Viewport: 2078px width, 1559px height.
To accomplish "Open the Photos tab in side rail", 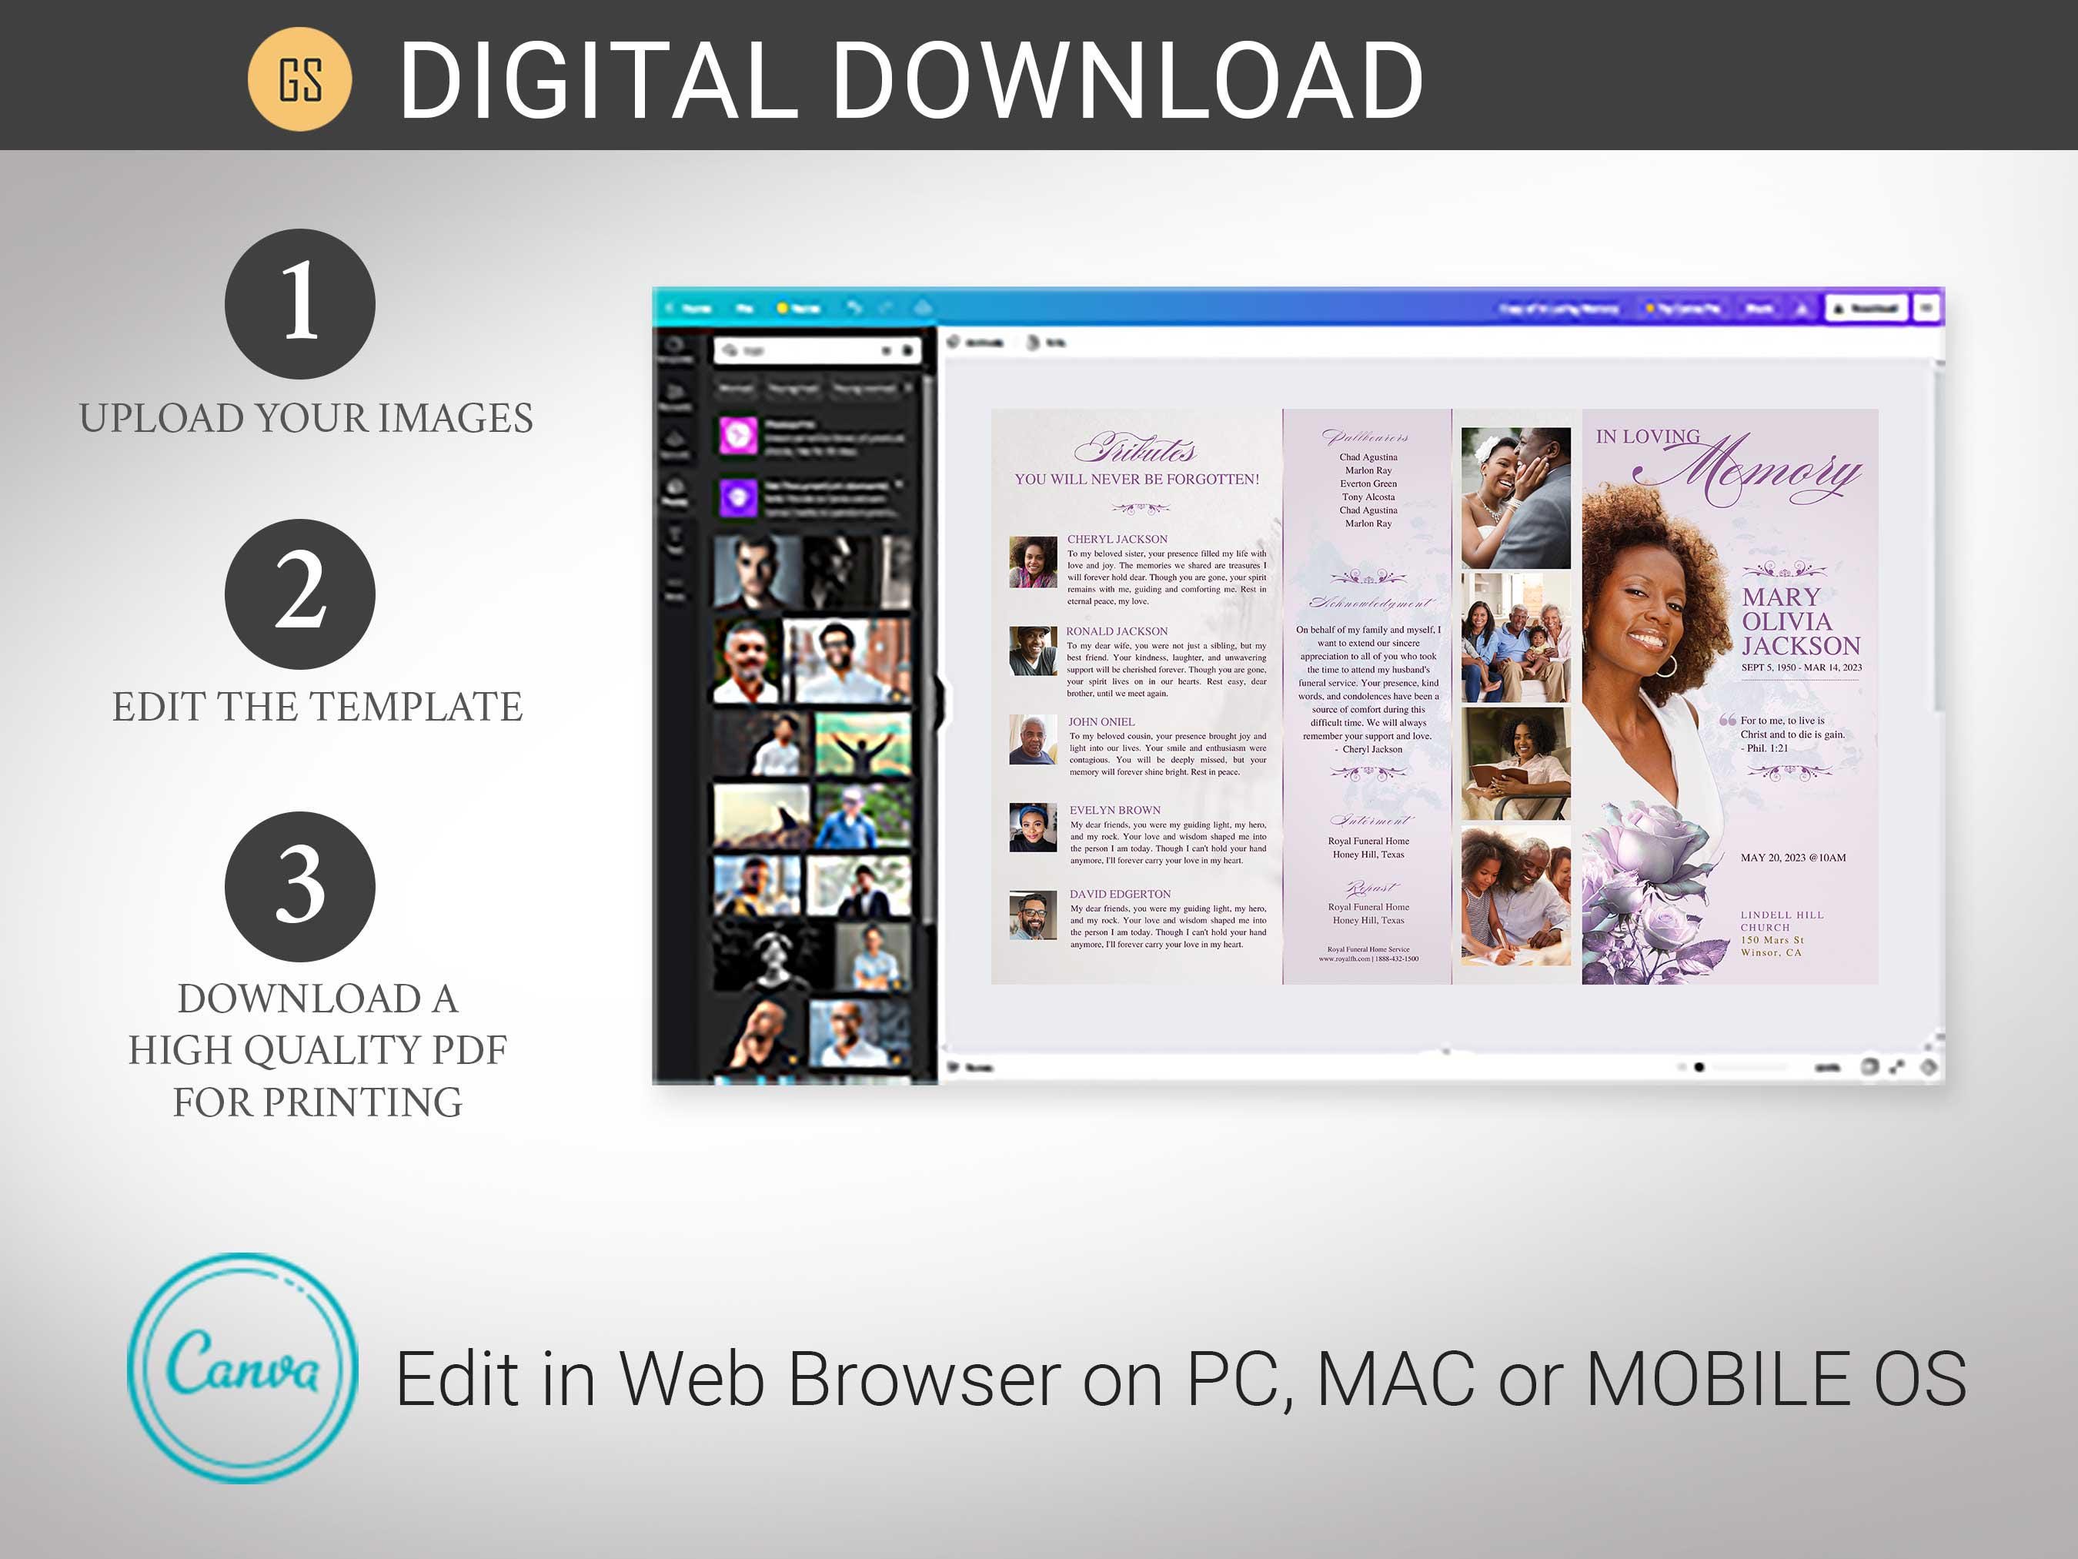I will click(674, 491).
